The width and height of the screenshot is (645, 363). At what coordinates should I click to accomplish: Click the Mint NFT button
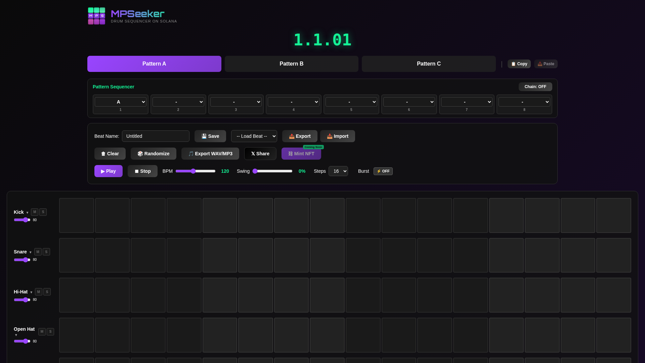(x=301, y=154)
